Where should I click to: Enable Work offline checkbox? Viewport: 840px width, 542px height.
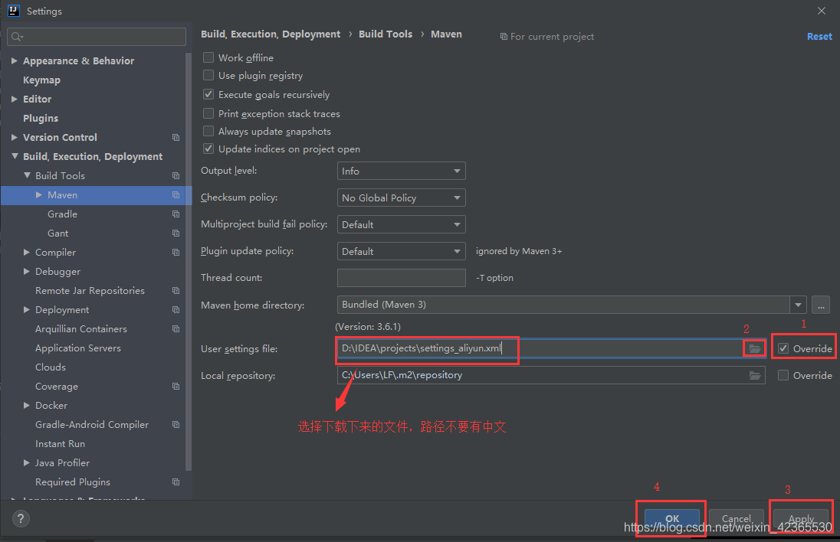(x=208, y=57)
